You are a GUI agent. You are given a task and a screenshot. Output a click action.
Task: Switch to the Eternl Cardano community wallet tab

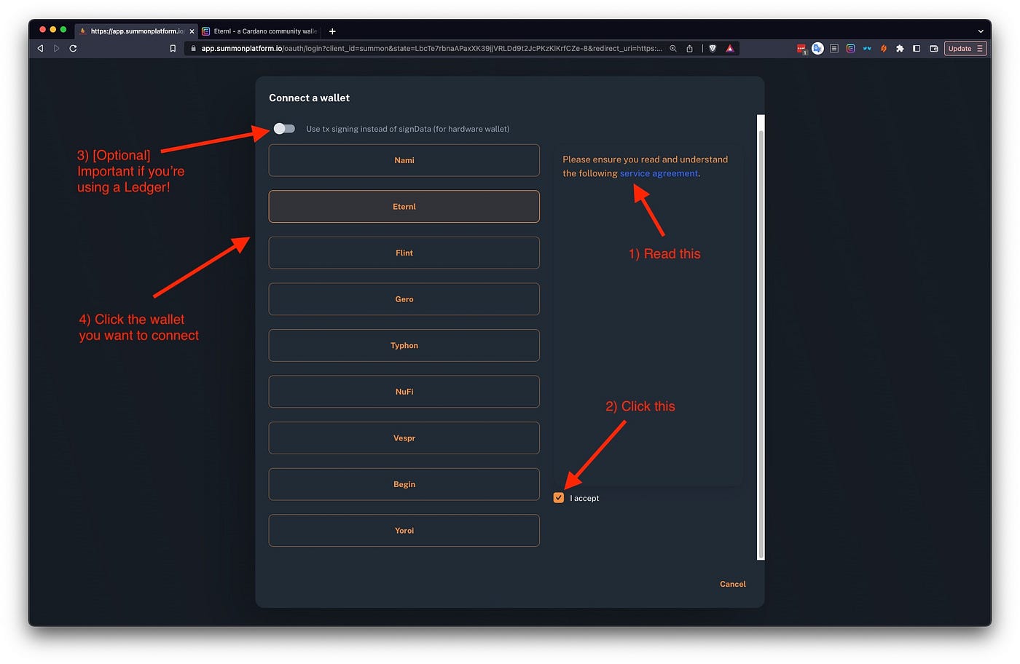pos(260,31)
